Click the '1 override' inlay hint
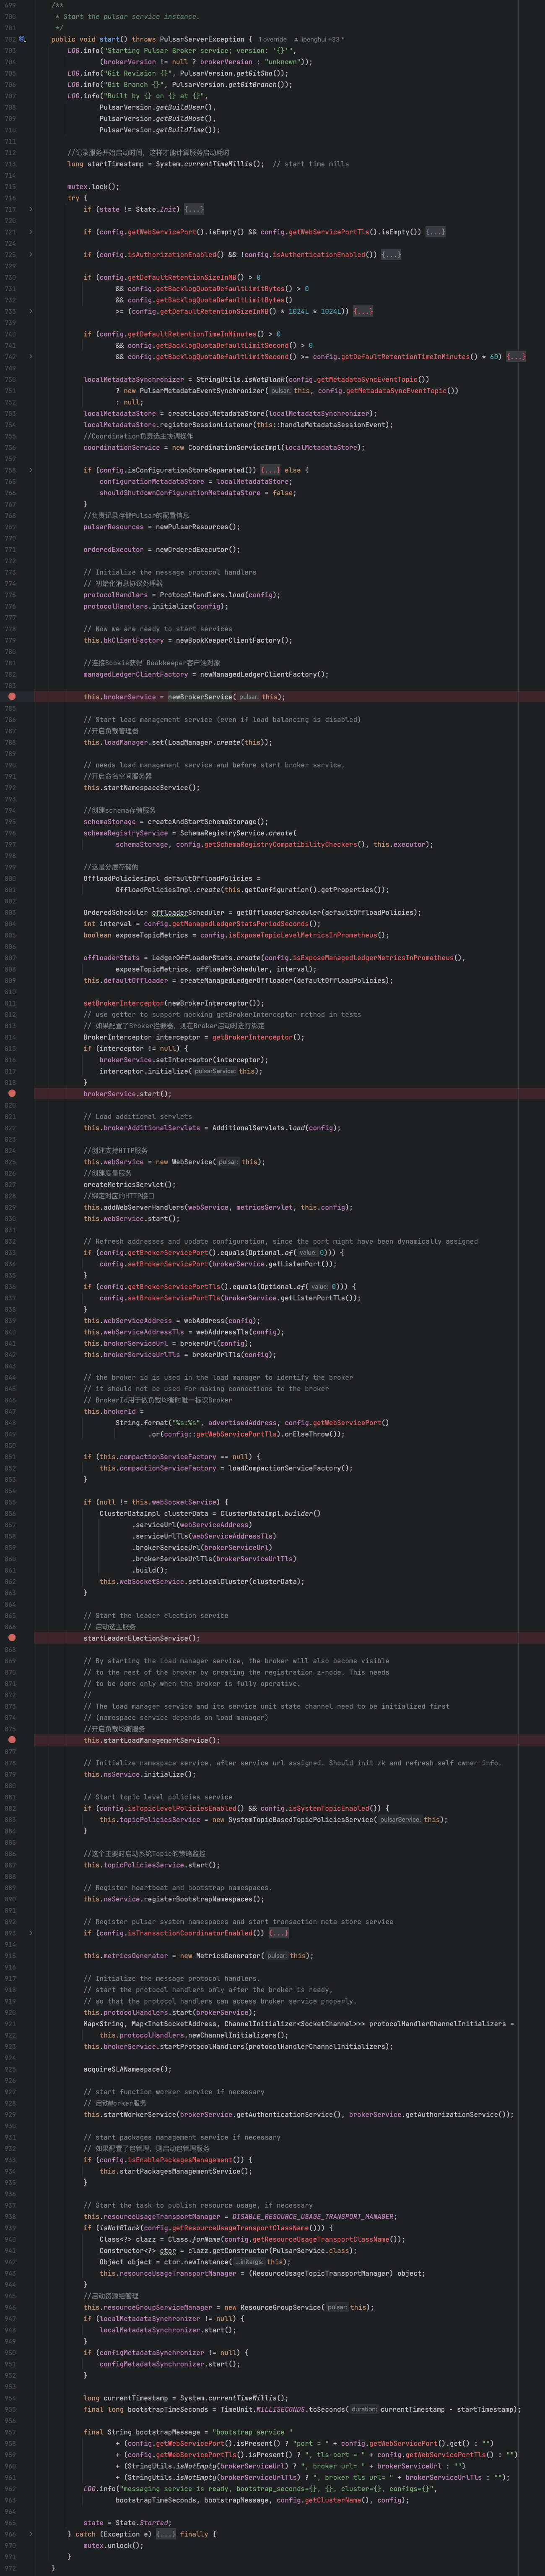The width and height of the screenshot is (545, 2576). [x=272, y=39]
